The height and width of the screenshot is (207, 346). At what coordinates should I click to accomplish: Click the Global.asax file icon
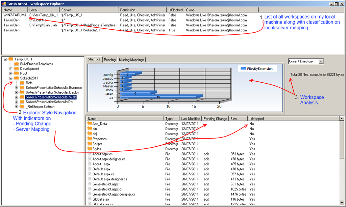(90, 199)
